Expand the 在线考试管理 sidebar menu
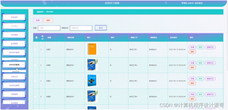The height and width of the screenshot is (110, 228). 14,85
